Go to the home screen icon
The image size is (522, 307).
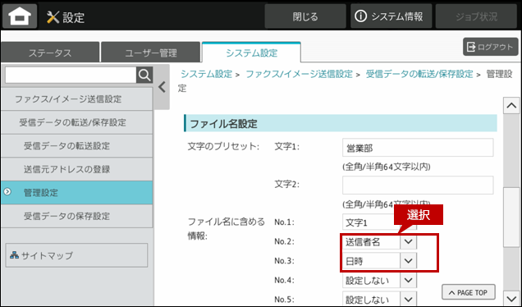coord(20,16)
